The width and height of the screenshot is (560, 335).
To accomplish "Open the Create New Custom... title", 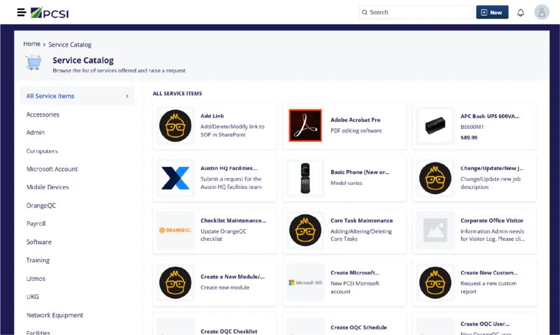I will point(489,273).
